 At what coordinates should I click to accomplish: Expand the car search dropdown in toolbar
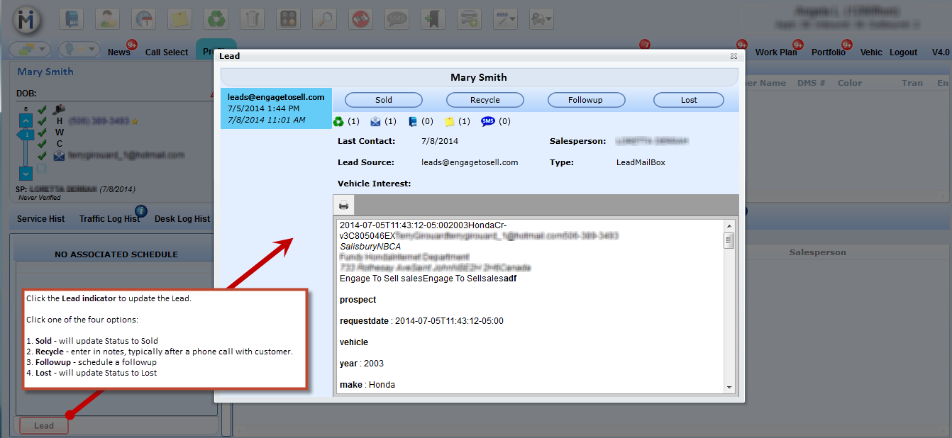pos(541,18)
